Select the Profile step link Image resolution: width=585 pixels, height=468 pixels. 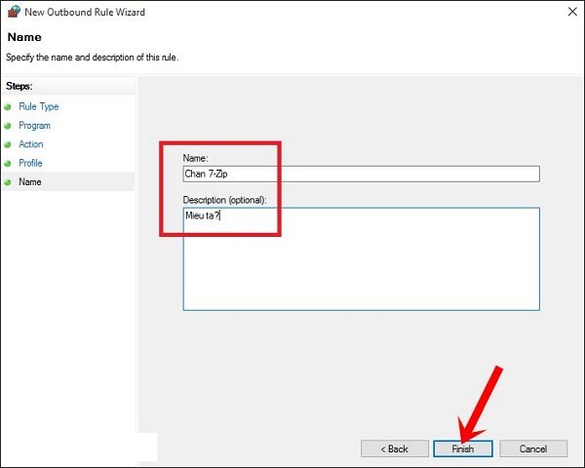(30, 163)
